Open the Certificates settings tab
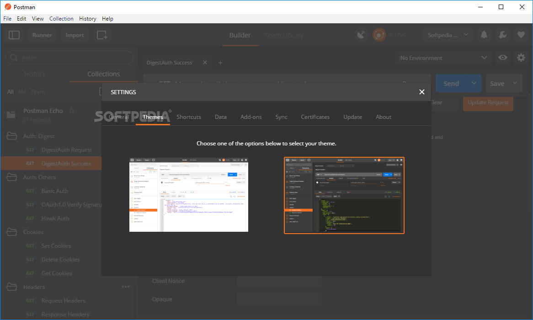533x320 pixels. pos(315,117)
